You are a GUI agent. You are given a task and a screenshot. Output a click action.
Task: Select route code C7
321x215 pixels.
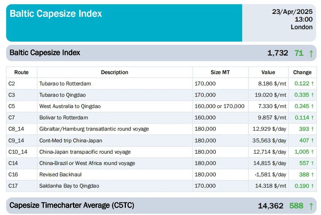pos(12,118)
